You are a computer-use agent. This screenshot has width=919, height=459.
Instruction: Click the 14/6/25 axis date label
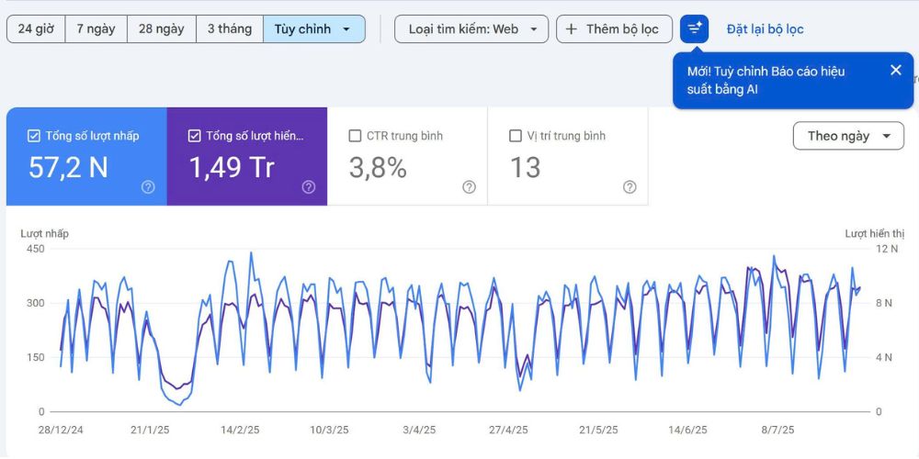coord(688,431)
